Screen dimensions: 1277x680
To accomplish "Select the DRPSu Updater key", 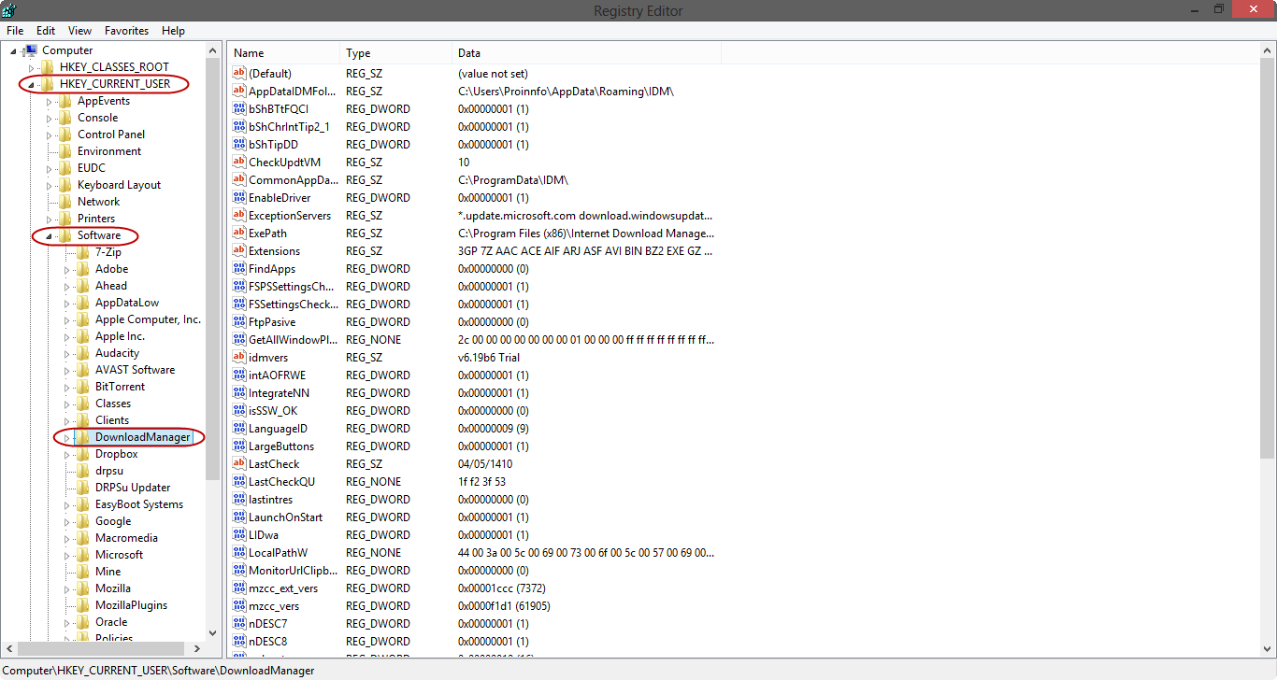I will pos(133,488).
